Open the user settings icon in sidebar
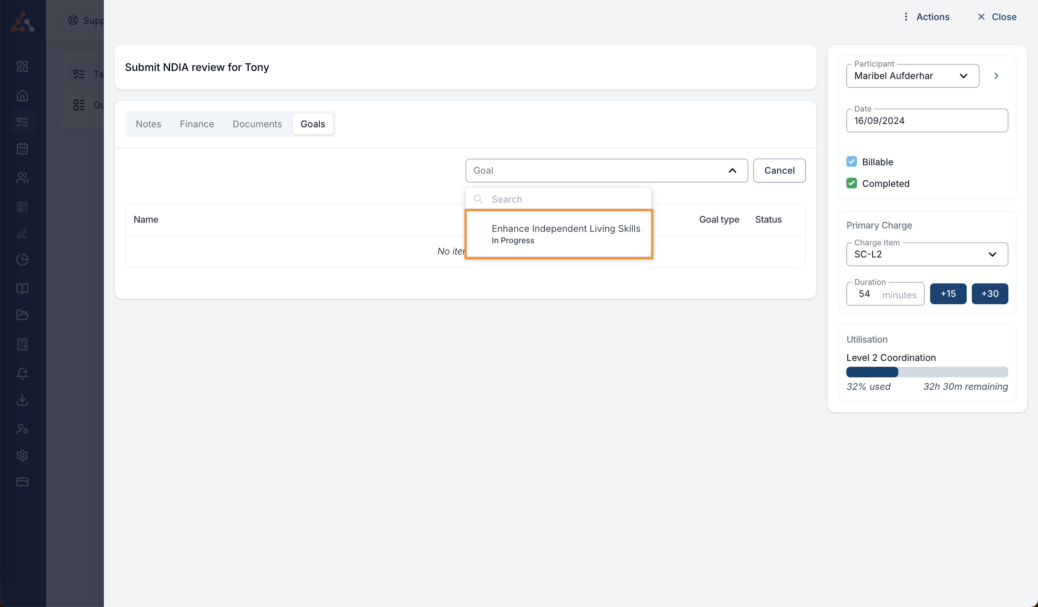 22,429
